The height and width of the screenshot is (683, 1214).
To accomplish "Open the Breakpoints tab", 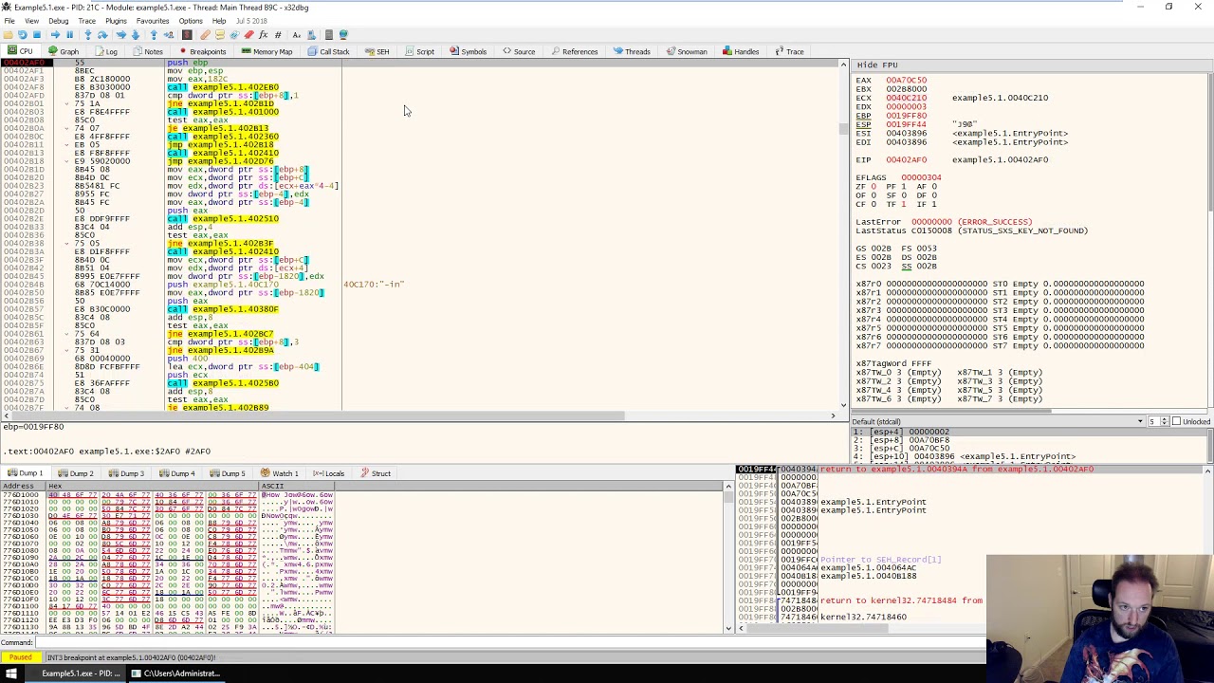I will [x=202, y=51].
